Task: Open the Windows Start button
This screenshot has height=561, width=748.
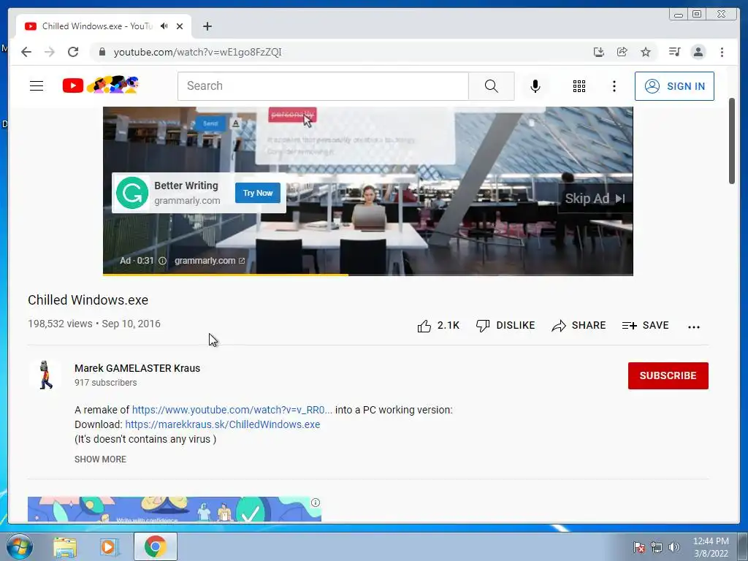Action: 19,546
